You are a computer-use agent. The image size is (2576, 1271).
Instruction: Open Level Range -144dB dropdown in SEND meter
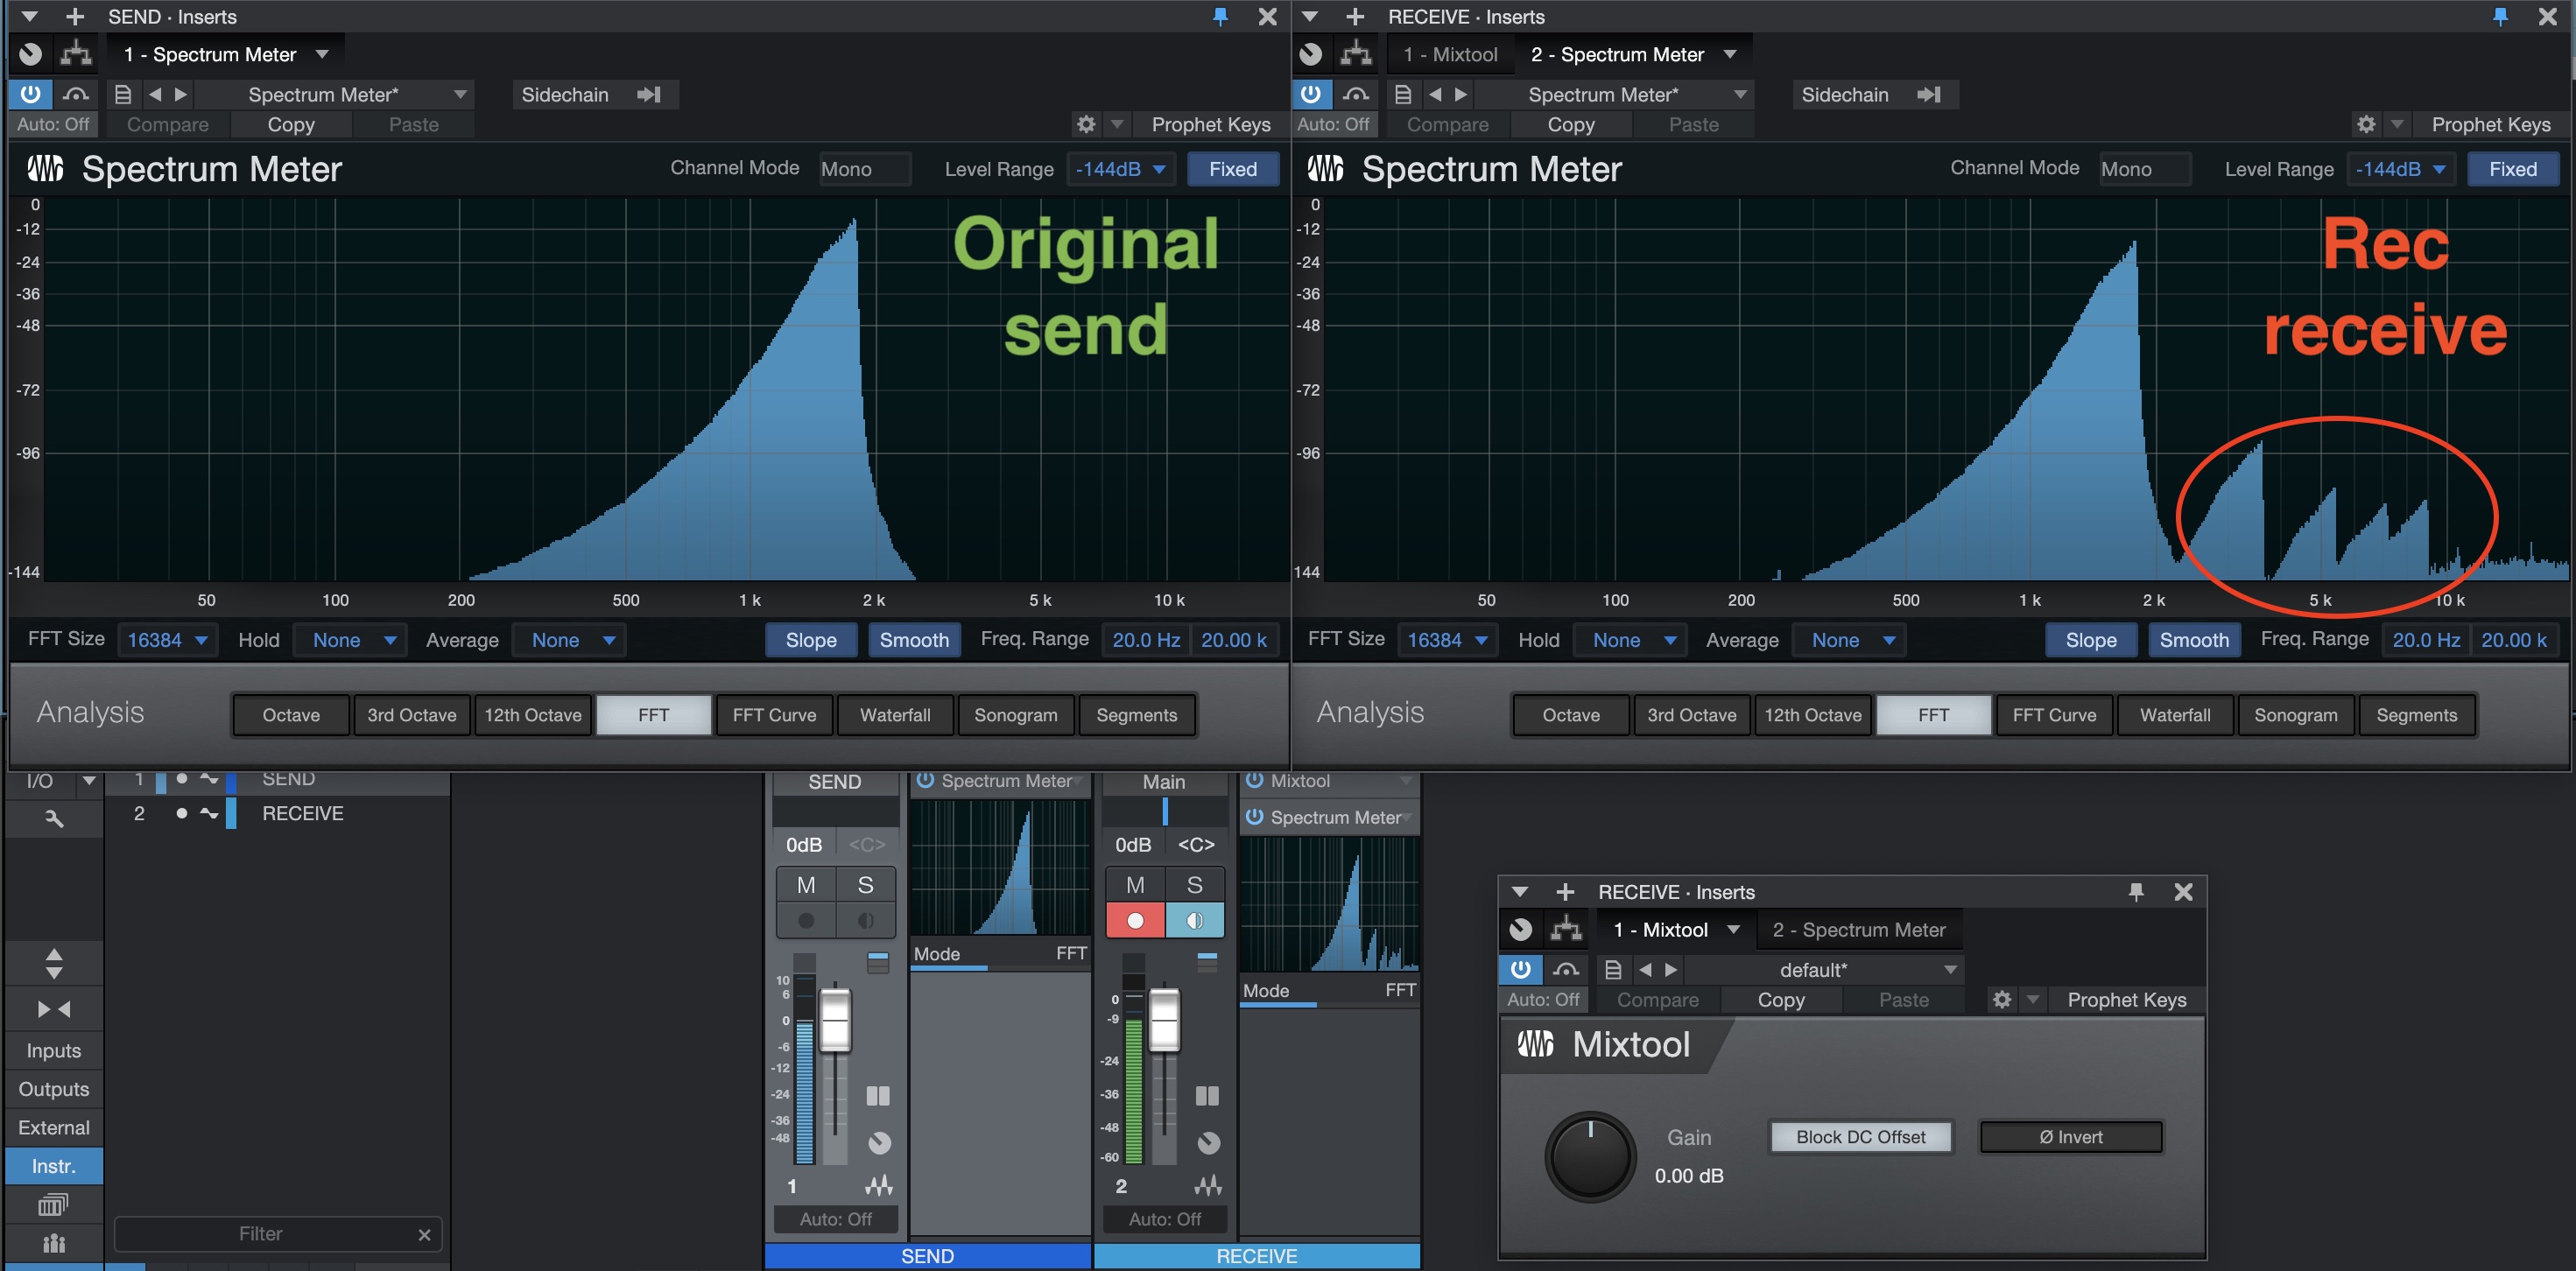[1121, 169]
